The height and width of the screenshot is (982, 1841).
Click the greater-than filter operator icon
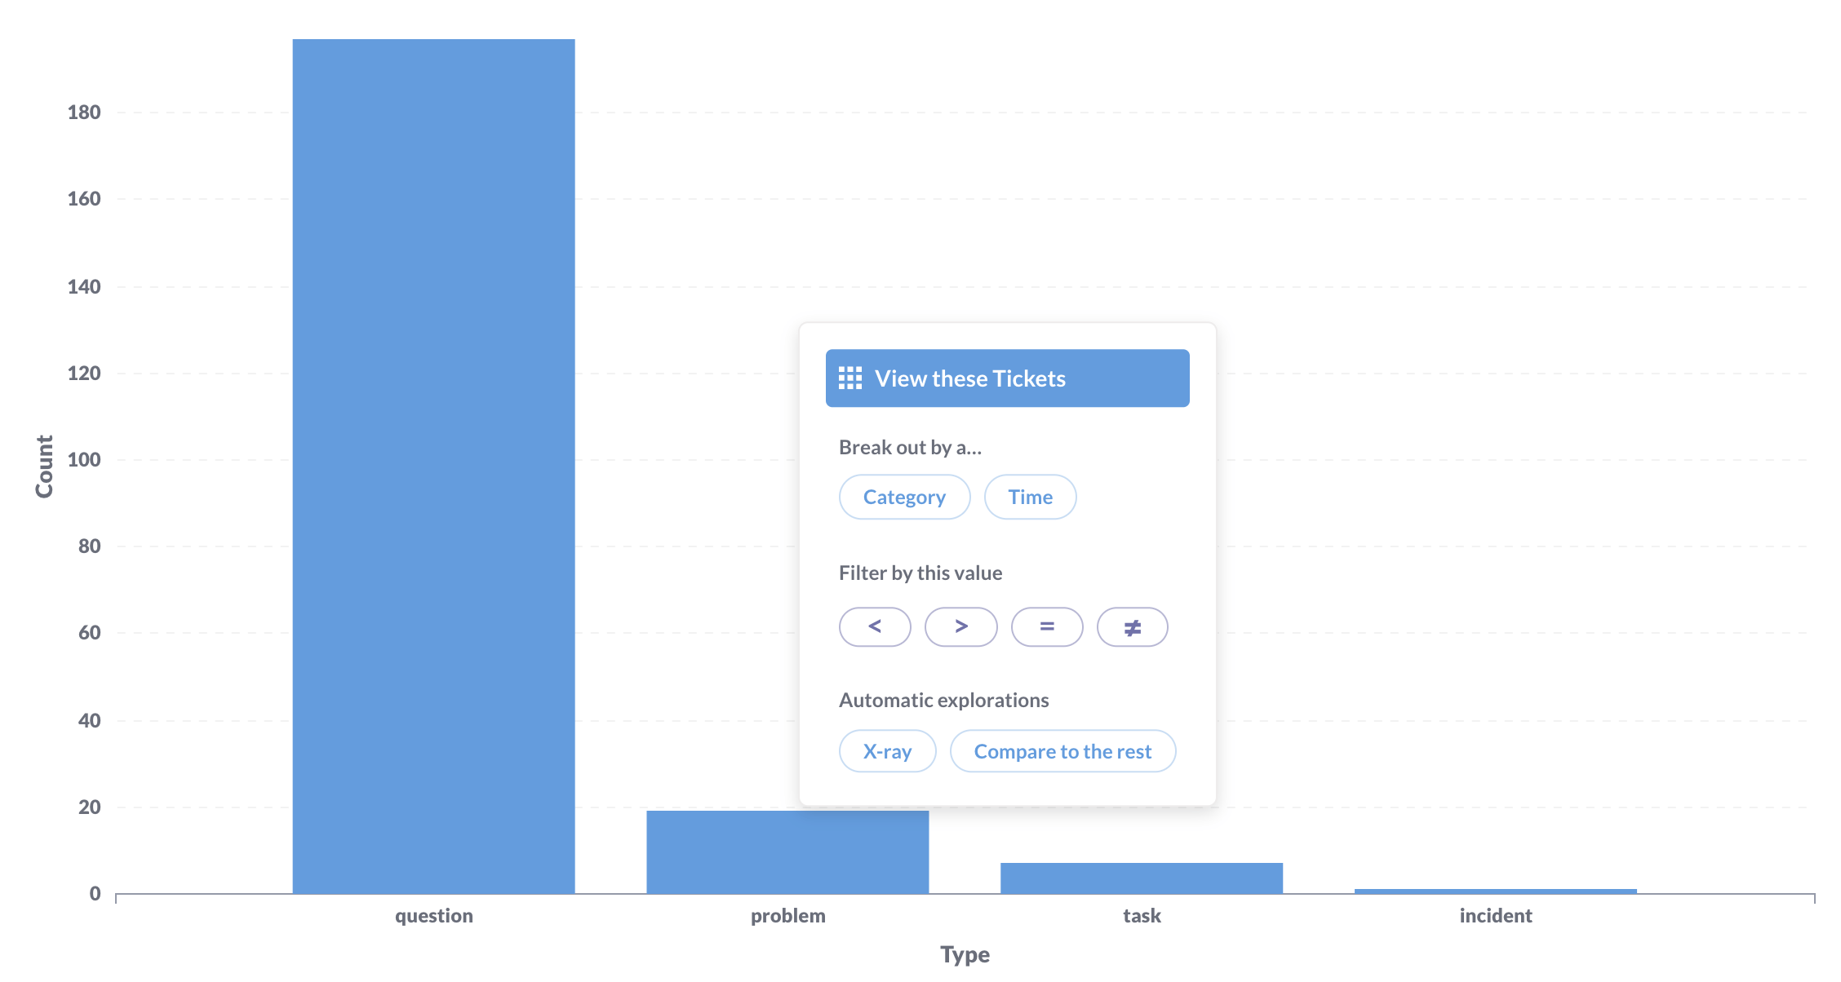point(960,626)
